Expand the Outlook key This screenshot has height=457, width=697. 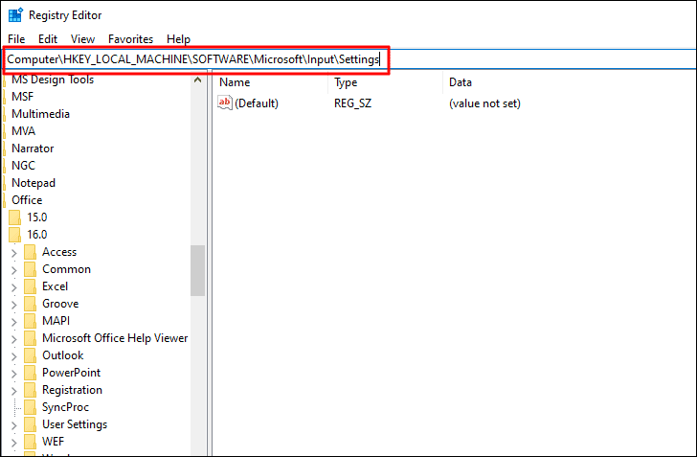click(x=13, y=356)
